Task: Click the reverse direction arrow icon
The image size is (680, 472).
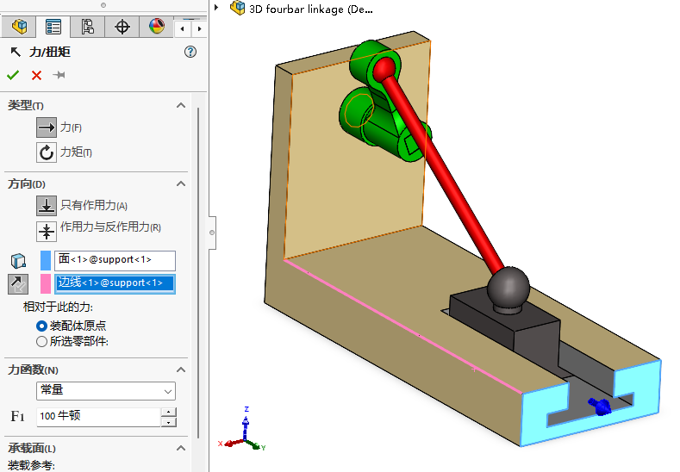Action: pyautogui.click(x=18, y=283)
